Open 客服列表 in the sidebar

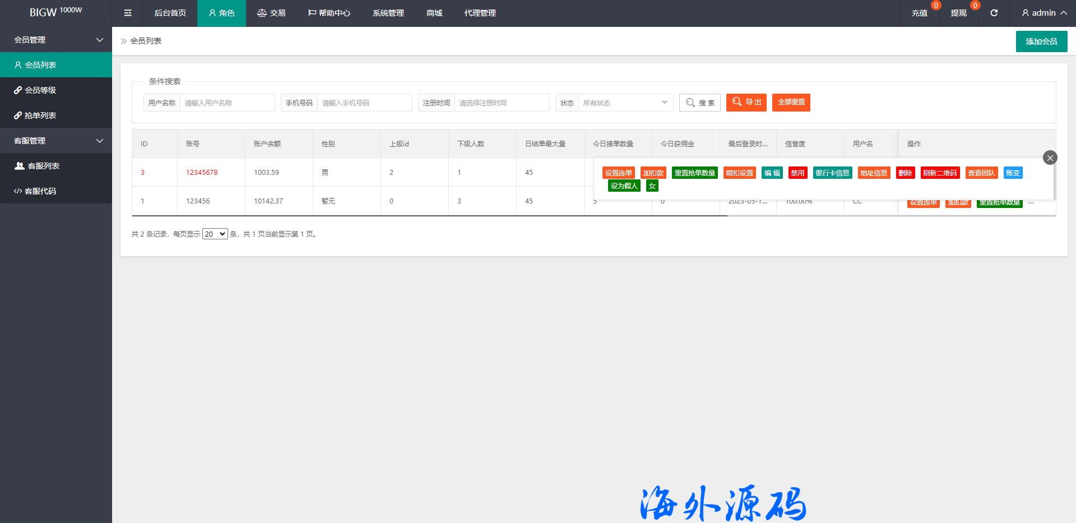(43, 166)
